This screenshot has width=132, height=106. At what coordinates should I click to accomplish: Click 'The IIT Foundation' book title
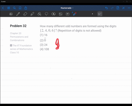(22, 46)
